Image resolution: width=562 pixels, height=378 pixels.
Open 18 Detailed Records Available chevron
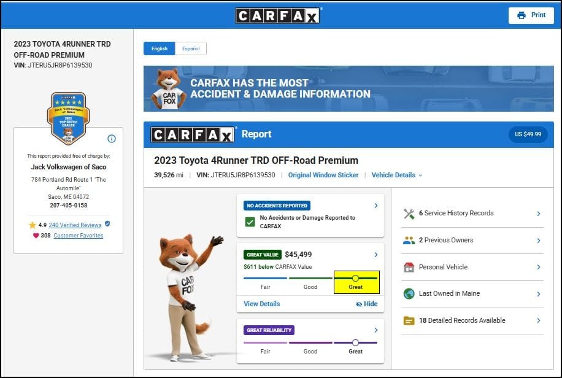pos(538,320)
